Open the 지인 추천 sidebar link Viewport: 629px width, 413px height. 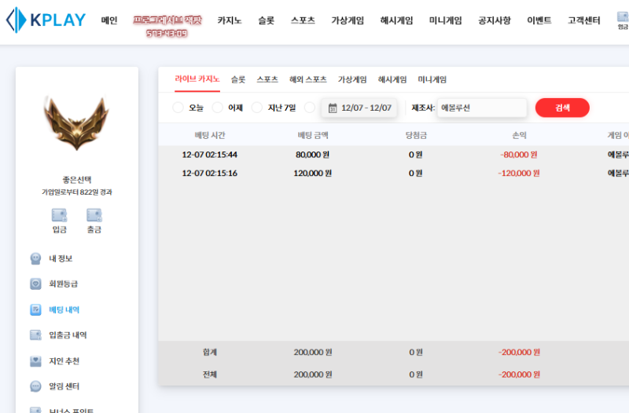(64, 361)
